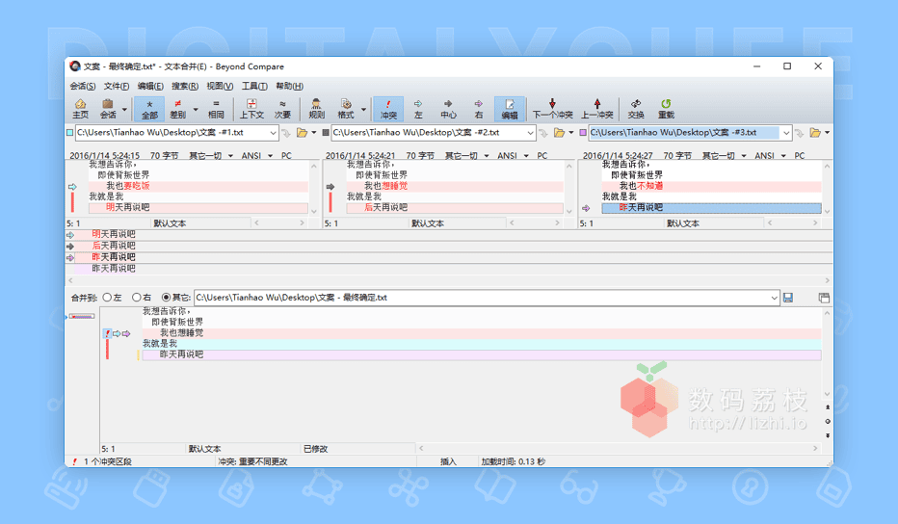Click the 格式 file format icon
Viewport: 898px width, 524px height.
point(346,108)
